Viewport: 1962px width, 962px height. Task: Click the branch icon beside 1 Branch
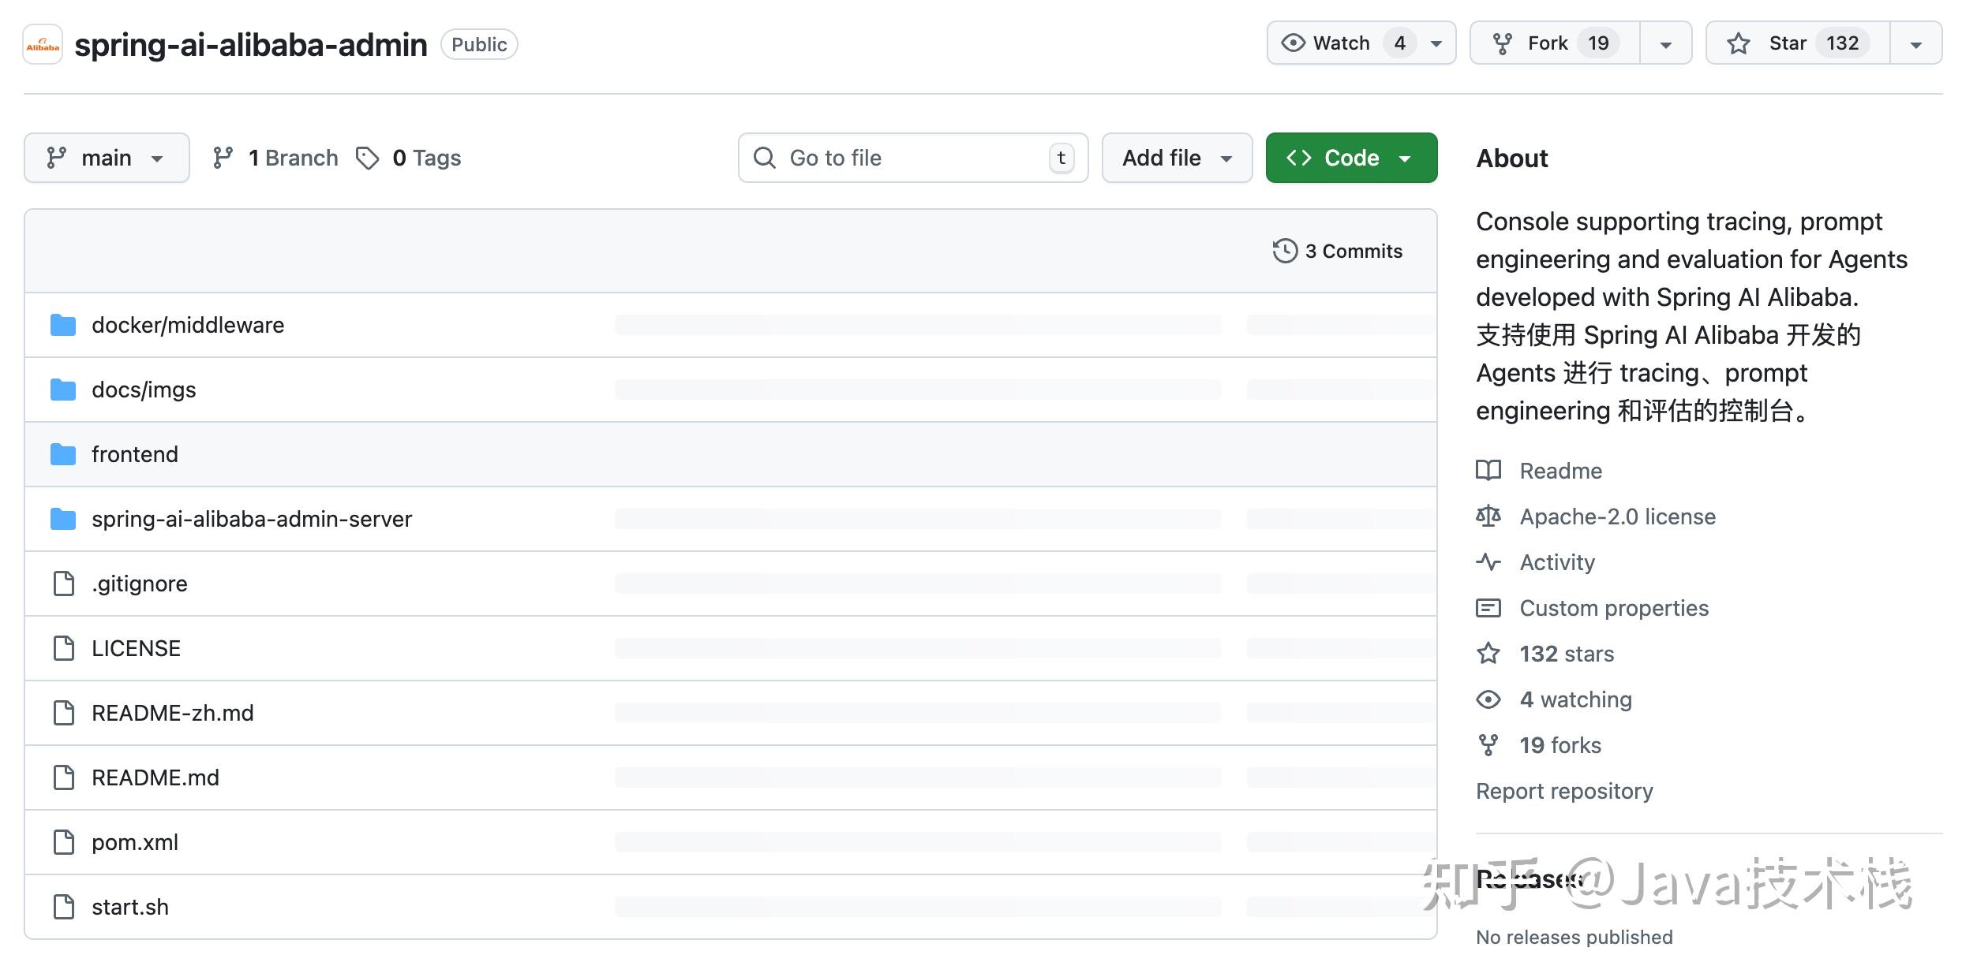(x=223, y=158)
